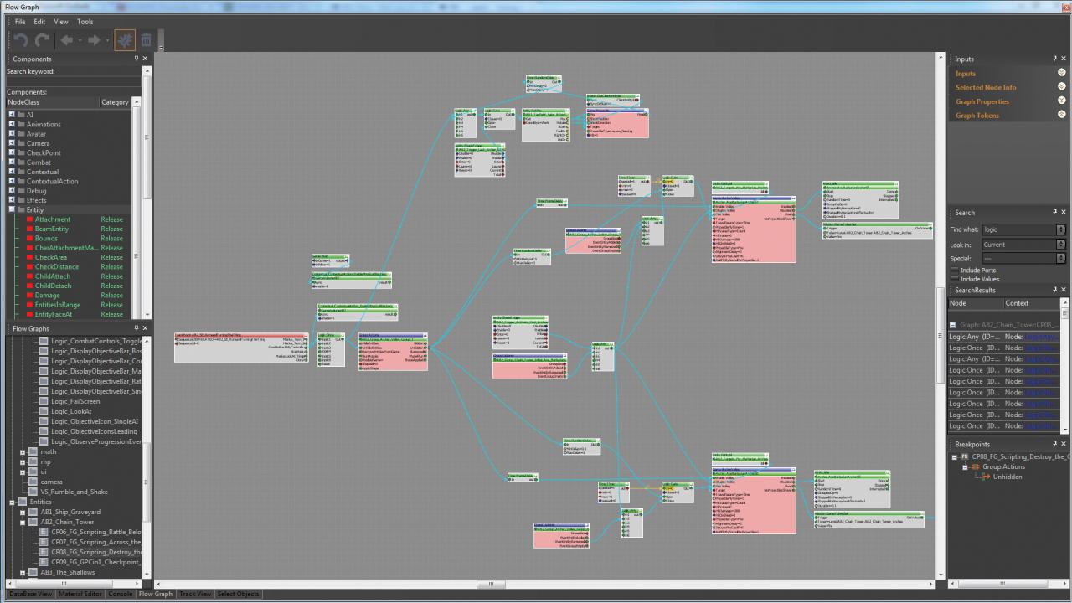Viewport: 1072px width, 603px height.
Task: Click the navigate forward arrow icon
Action: tap(94, 40)
